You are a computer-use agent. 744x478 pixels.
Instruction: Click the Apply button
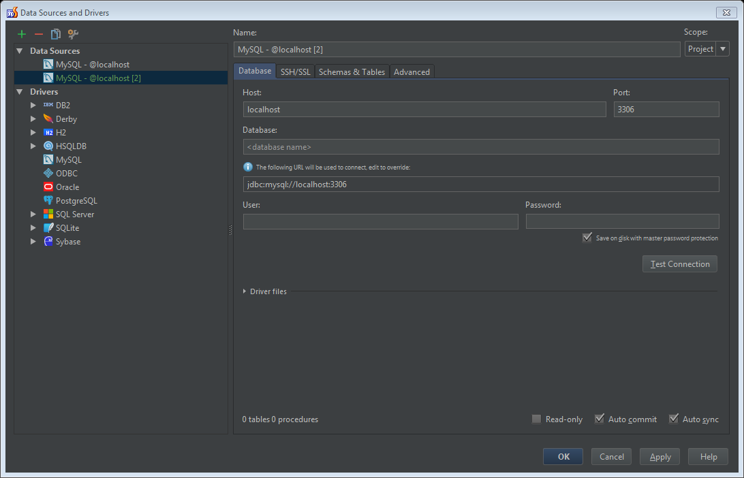pos(660,457)
